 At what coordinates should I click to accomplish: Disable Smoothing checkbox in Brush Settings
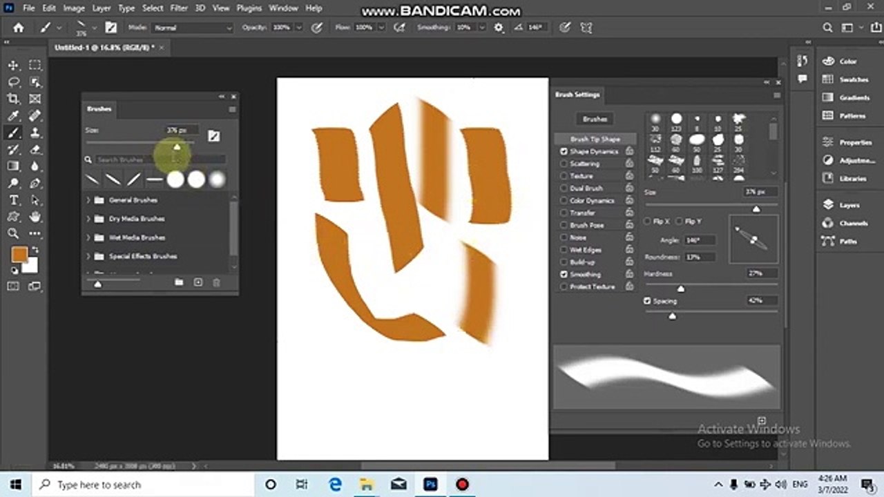(564, 274)
